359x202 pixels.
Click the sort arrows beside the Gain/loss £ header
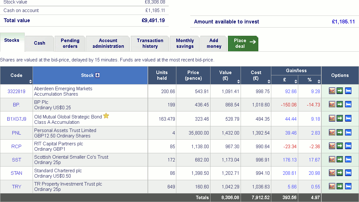(296, 81)
